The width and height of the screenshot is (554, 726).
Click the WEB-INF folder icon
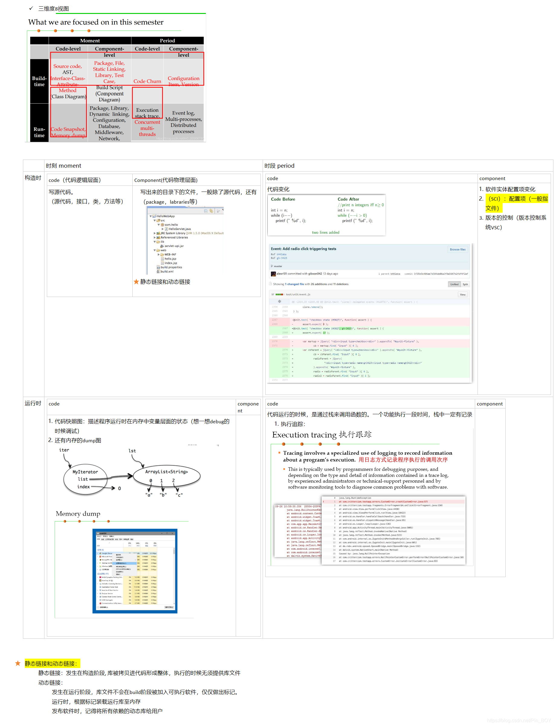(x=162, y=254)
